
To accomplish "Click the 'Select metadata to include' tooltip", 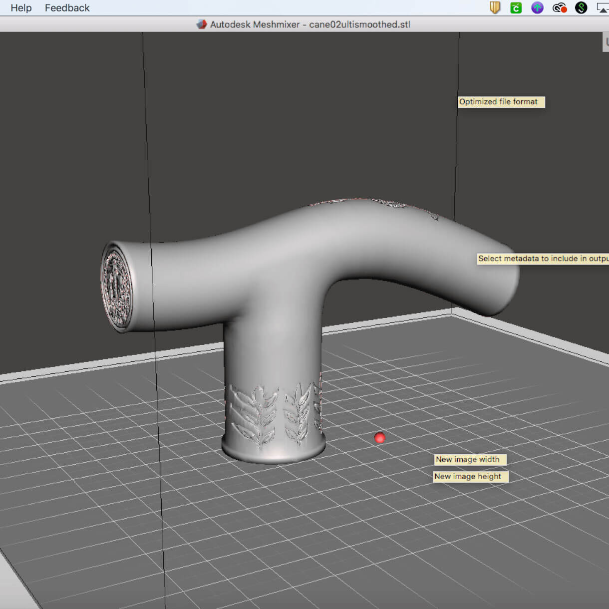I will pyautogui.click(x=543, y=259).
